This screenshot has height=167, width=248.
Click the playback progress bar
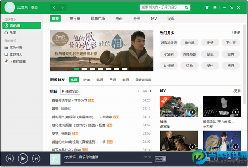click(x=108, y=162)
